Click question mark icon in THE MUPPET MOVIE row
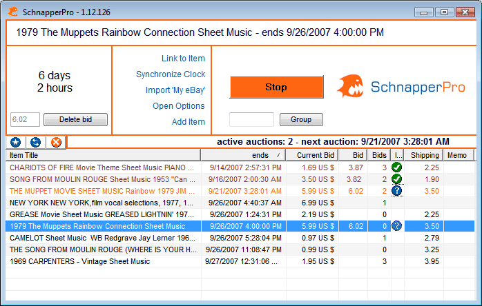Screen dimensions: 482x306 tap(397, 191)
